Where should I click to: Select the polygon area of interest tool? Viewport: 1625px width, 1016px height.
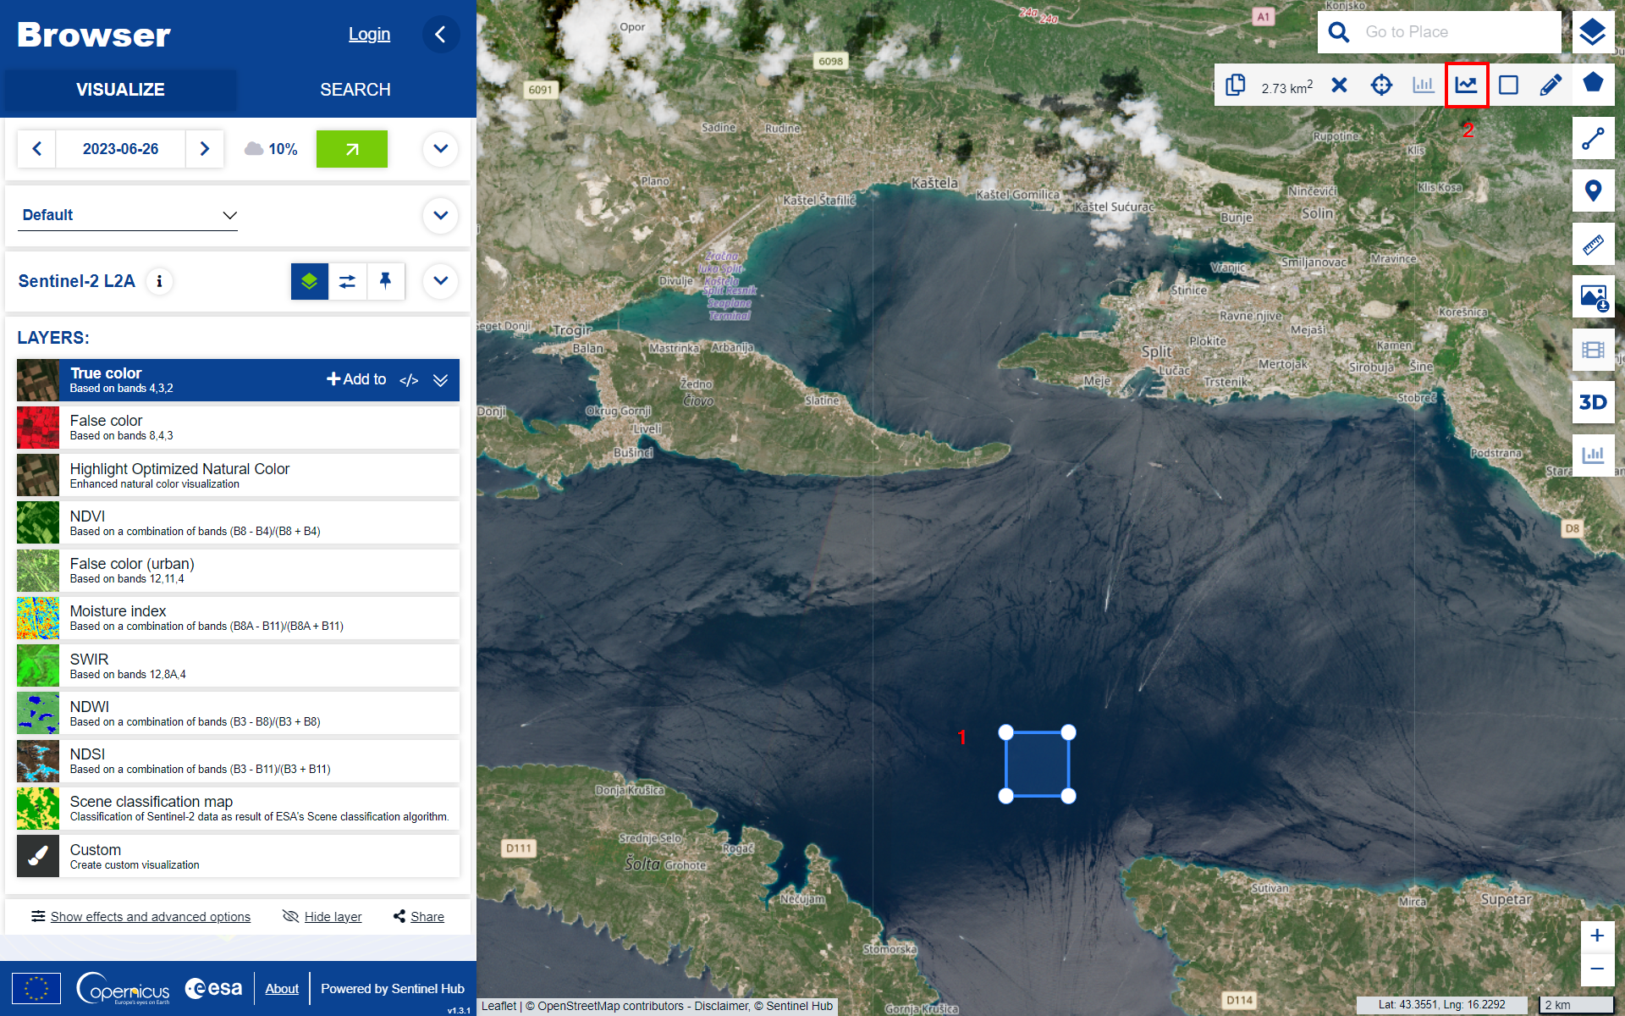(1593, 84)
